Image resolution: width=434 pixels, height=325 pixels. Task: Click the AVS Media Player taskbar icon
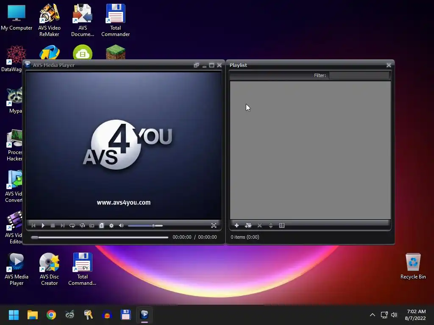pyautogui.click(x=144, y=315)
